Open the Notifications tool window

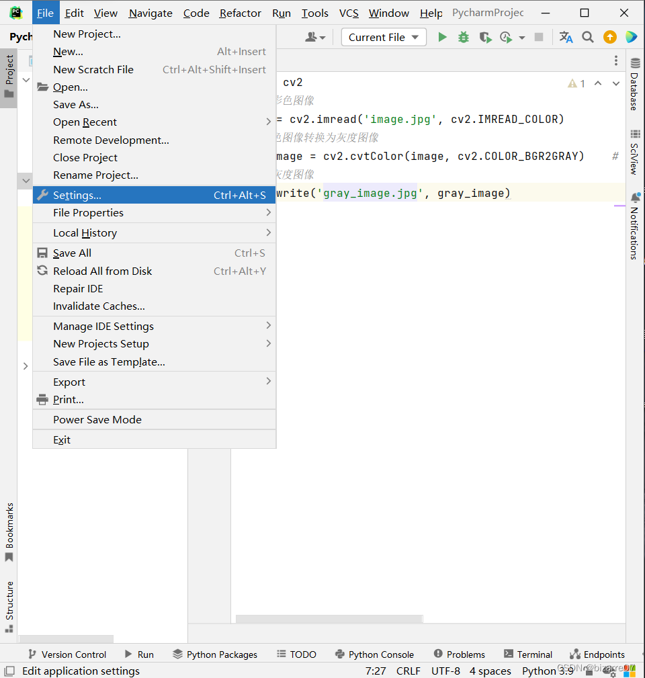coord(635,226)
